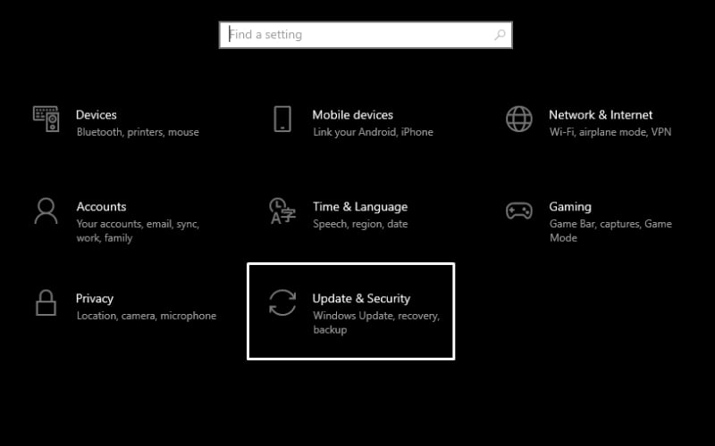Click the magnifier icon in search box
This screenshot has height=446, width=715.
tap(500, 35)
